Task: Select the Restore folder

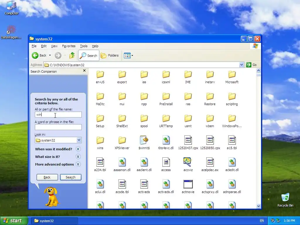Action: point(210,99)
